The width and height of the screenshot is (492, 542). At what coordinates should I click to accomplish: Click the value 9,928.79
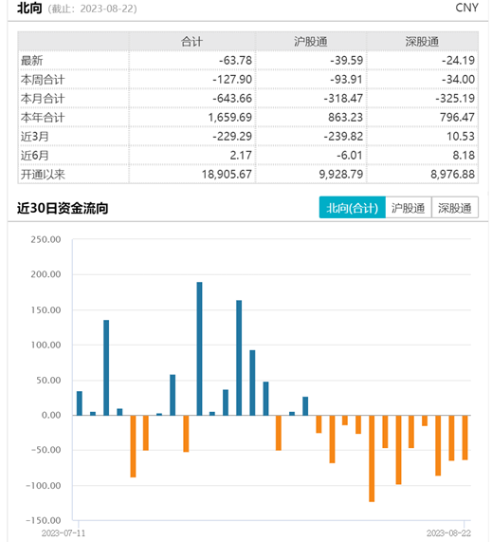pos(341,175)
